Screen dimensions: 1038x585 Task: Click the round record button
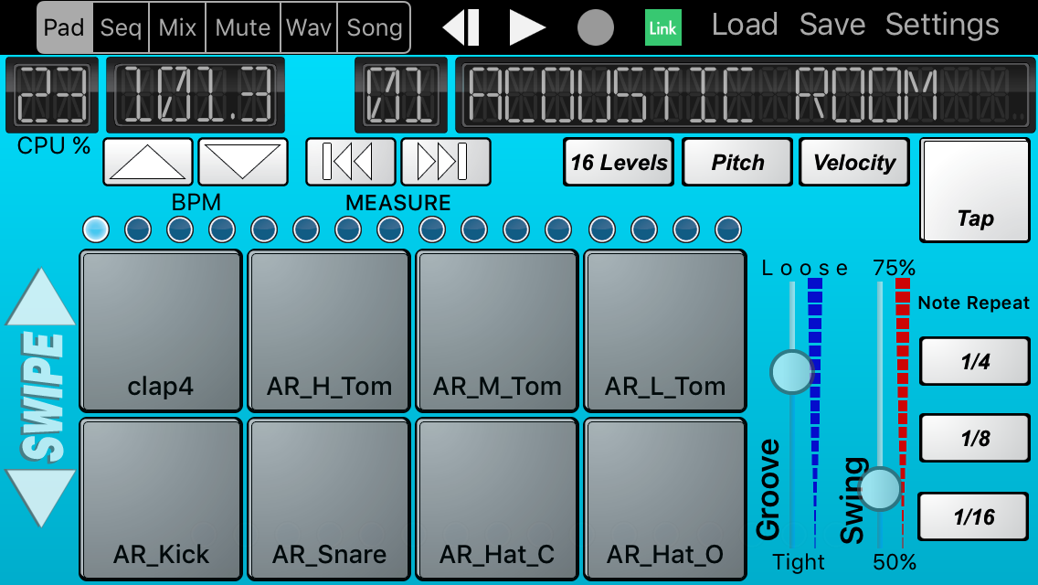(x=595, y=27)
